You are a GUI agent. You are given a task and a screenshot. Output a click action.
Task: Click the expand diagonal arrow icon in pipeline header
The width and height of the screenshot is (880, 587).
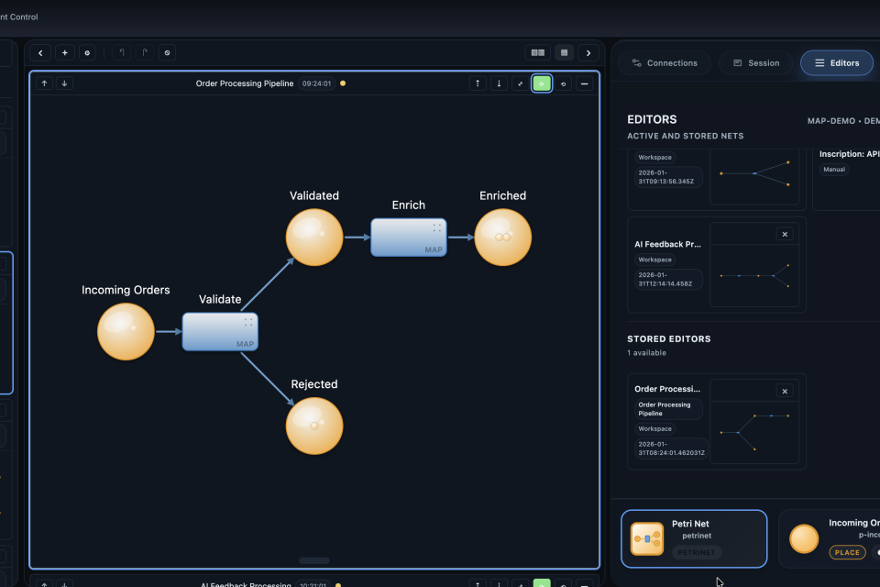click(521, 83)
